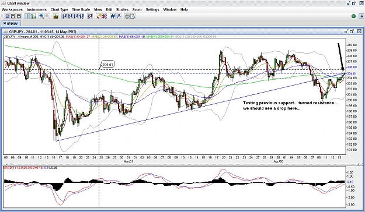
Task: Restore the inner GBP/JPY chart window
Action: pyautogui.click(x=346, y=31)
